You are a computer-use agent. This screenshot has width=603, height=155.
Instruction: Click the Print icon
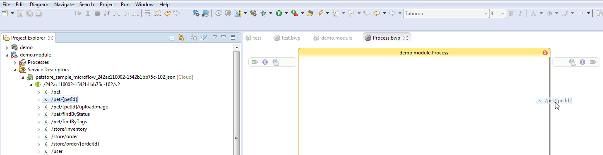point(38,13)
